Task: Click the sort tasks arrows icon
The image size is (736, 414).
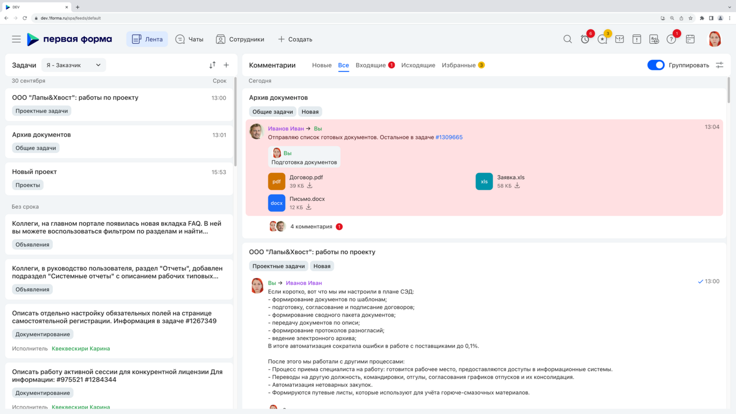Action: 212,65
